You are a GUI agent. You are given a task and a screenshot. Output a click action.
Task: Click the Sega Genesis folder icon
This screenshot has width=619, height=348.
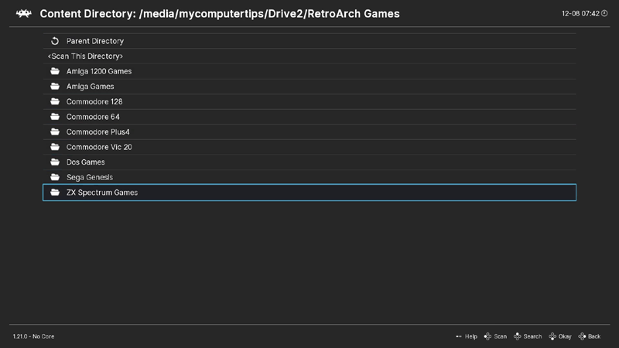55,177
